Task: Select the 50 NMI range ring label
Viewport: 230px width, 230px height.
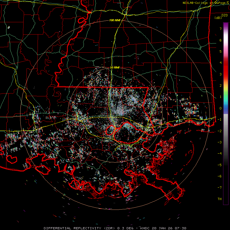Action: pos(115,67)
